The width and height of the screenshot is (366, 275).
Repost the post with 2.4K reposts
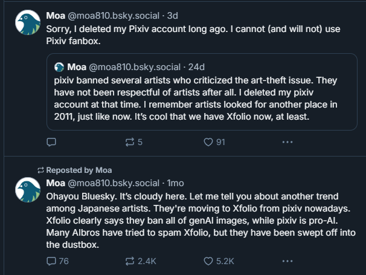(129, 261)
